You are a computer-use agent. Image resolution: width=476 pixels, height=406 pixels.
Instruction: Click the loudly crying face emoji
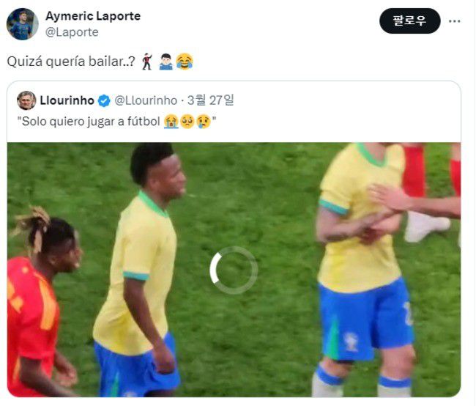tap(171, 122)
